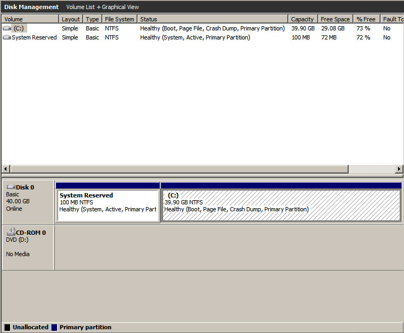Select the CD-ROM 0 label

31,233
